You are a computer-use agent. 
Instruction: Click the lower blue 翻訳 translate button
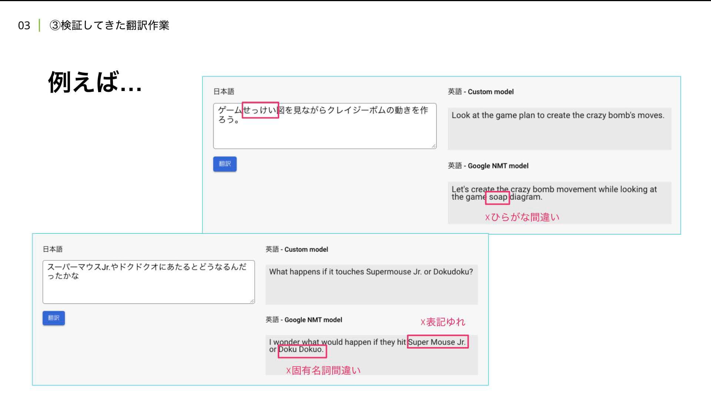click(x=54, y=318)
